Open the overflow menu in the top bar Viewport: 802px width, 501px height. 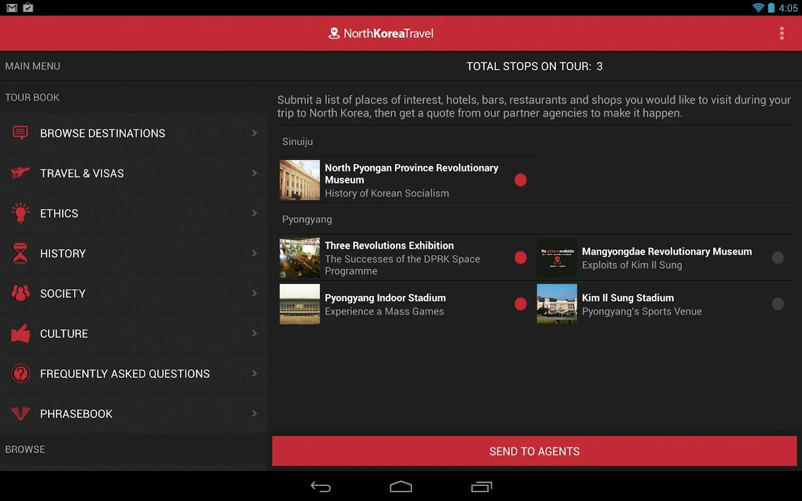(782, 33)
